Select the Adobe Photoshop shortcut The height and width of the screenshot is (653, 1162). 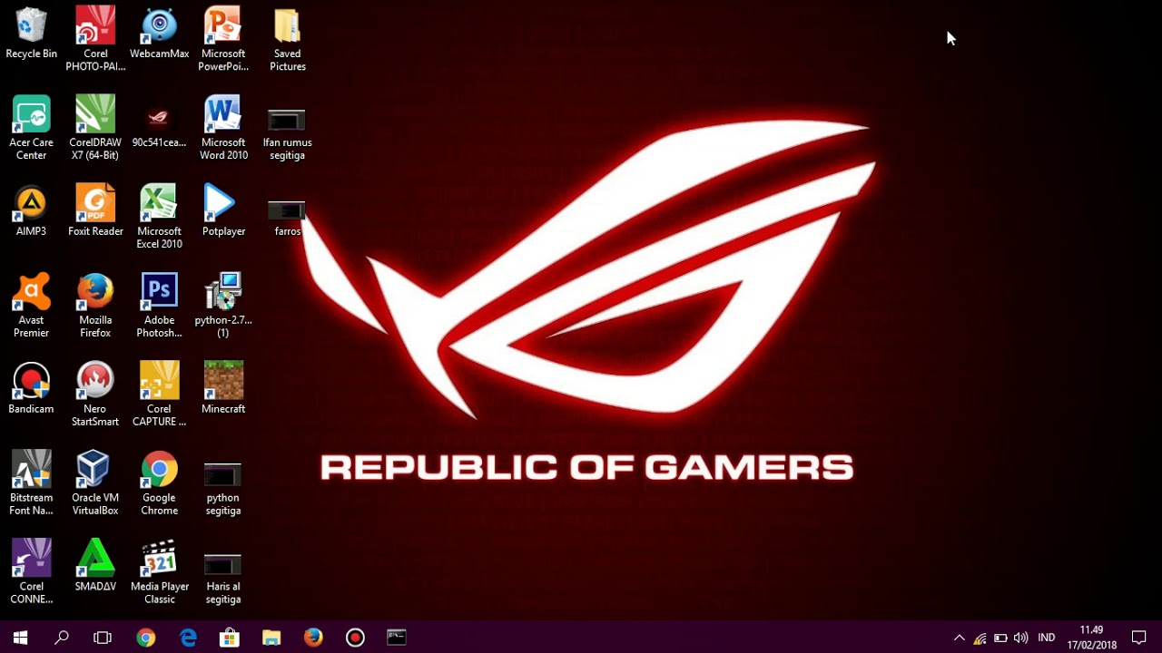pyautogui.click(x=159, y=306)
